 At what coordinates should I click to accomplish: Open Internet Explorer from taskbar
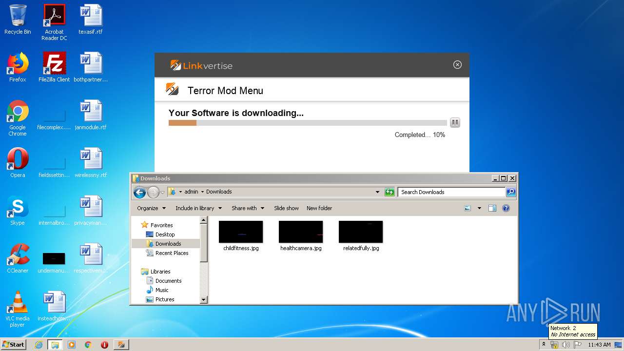click(x=39, y=345)
